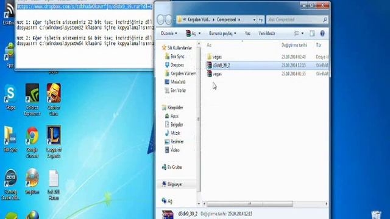The height and width of the screenshot is (219, 390).
Task: Launch the League of Legends shortcut
Action: (x=54, y=142)
